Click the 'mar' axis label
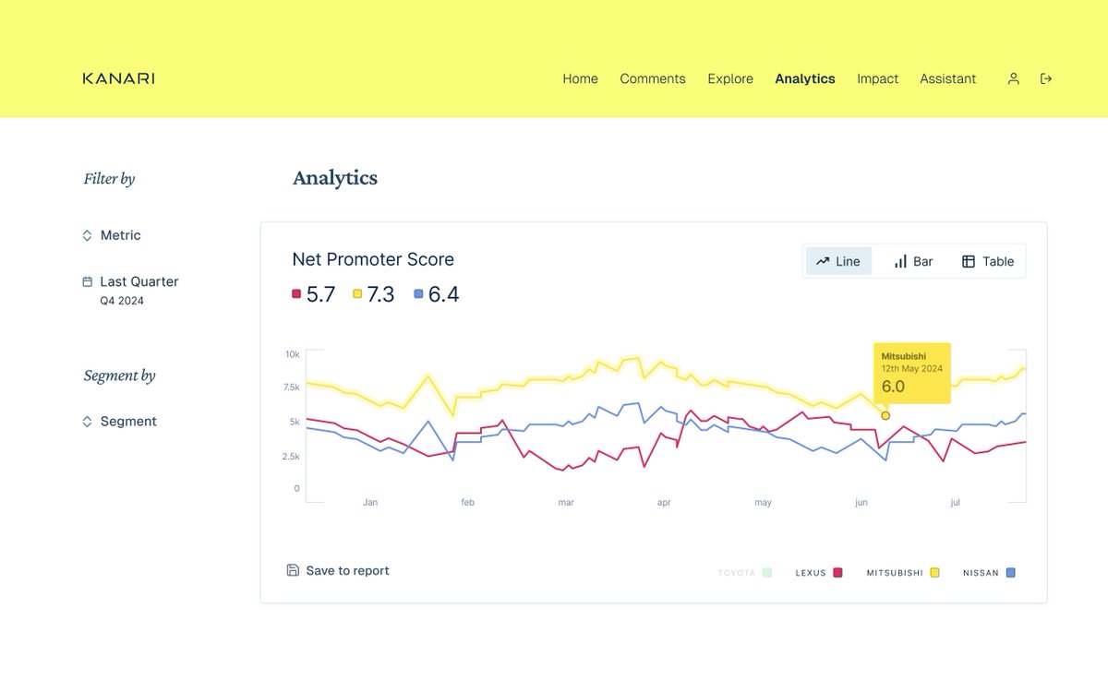 click(x=566, y=503)
